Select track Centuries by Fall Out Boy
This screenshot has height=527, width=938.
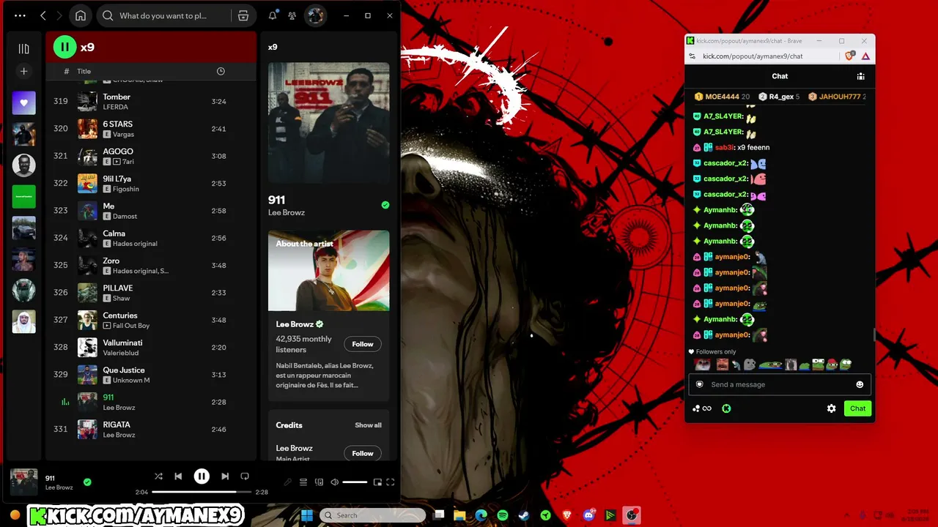(151, 320)
